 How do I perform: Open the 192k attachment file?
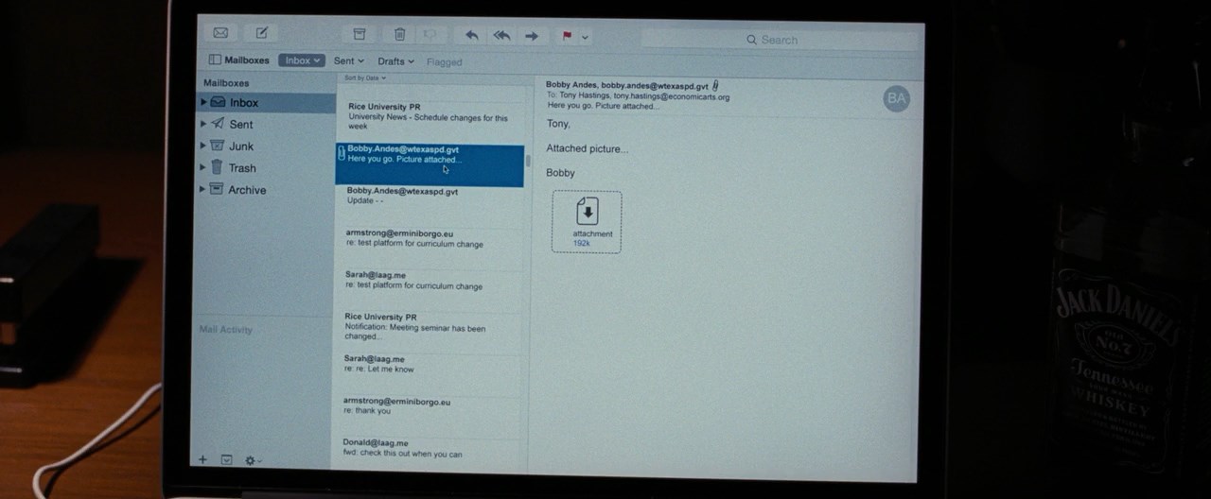587,221
